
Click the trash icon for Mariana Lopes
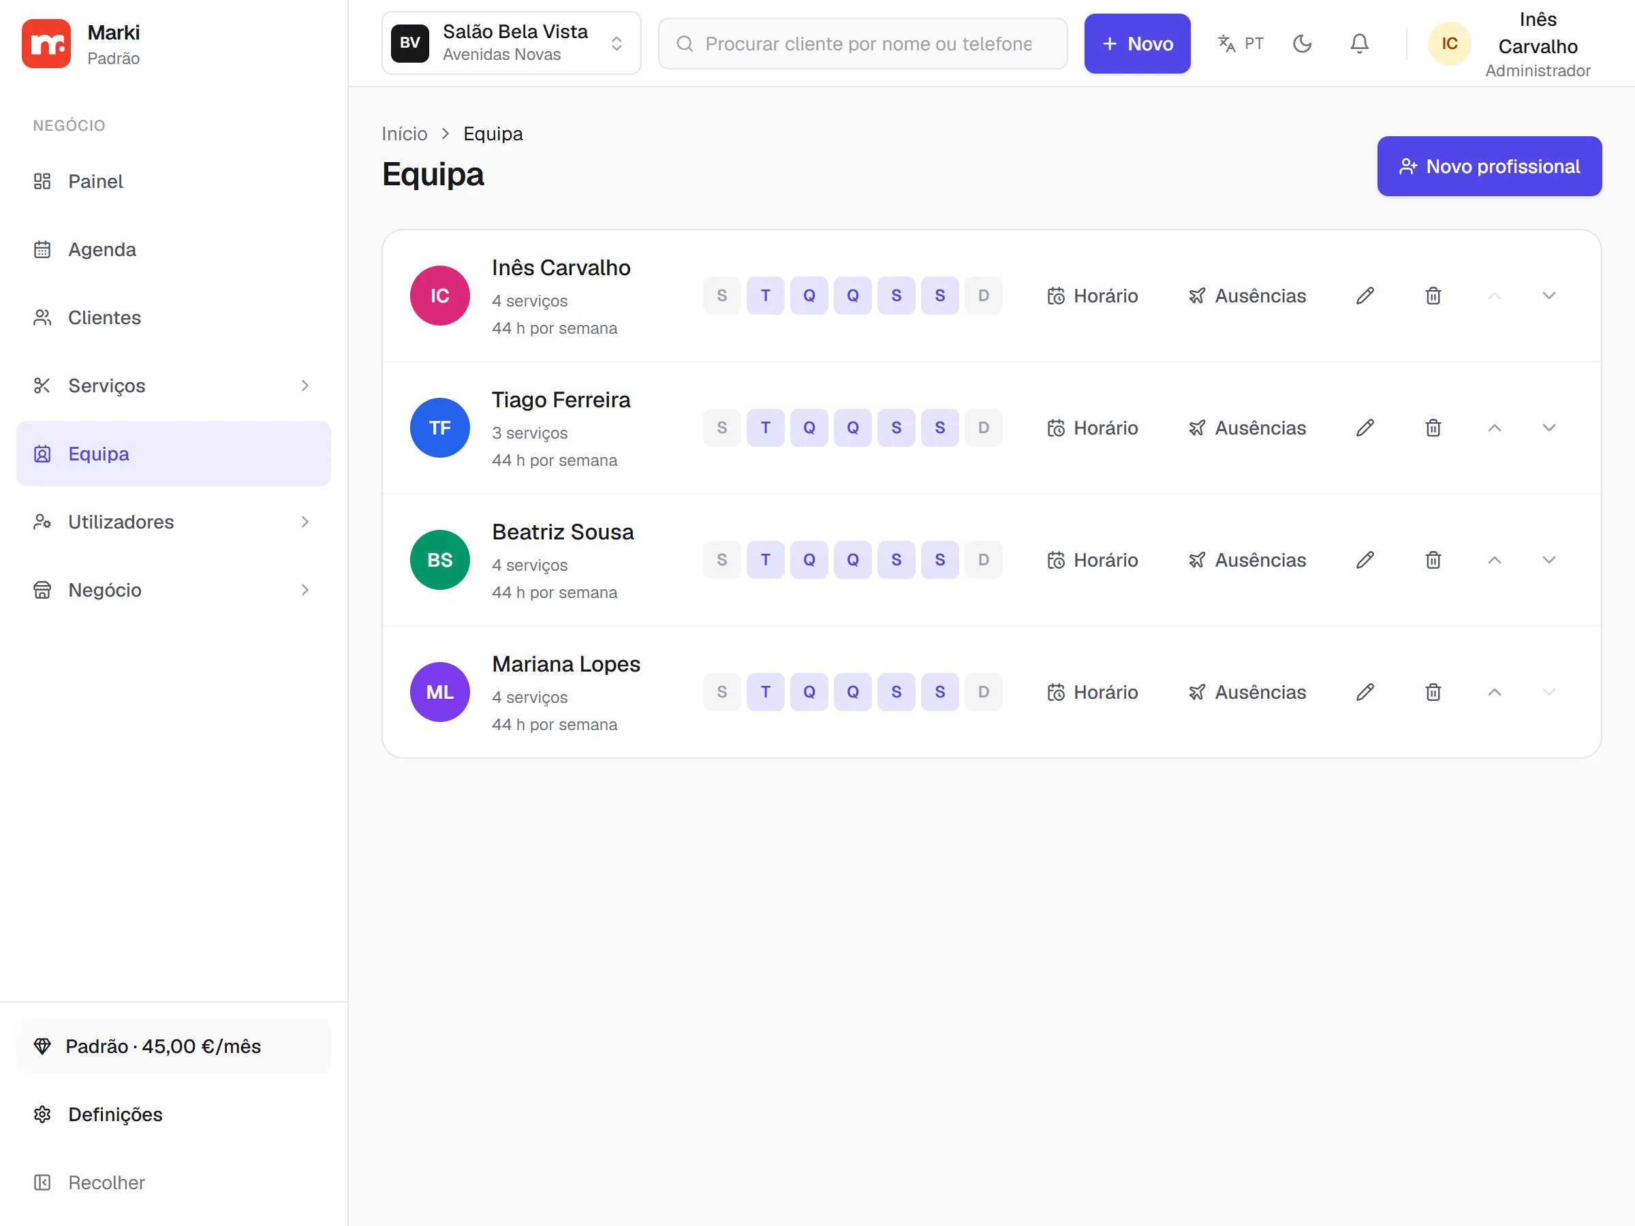click(x=1433, y=693)
